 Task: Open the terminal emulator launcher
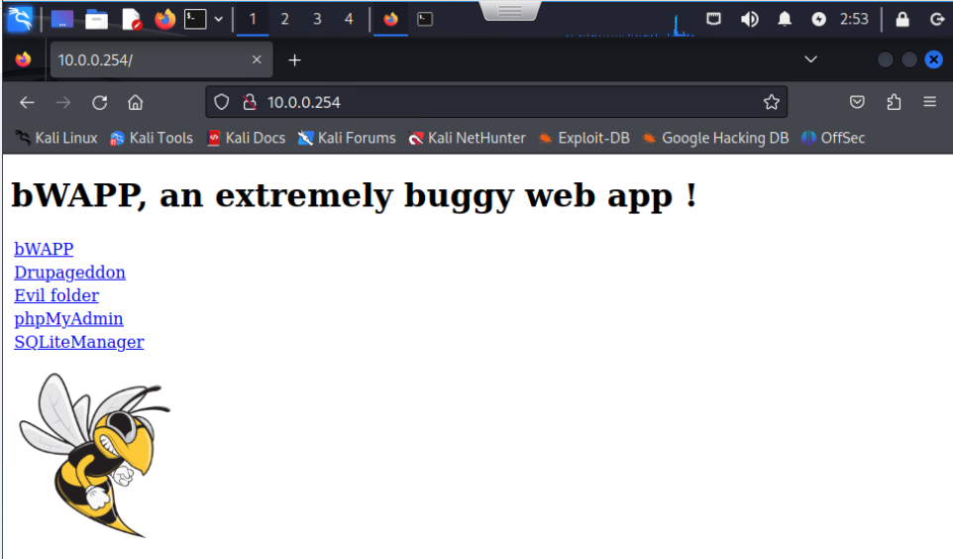click(195, 19)
